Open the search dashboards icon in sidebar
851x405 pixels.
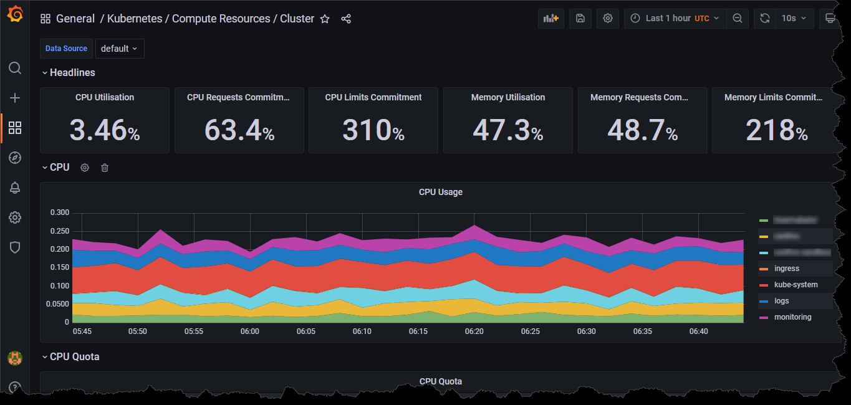15,68
